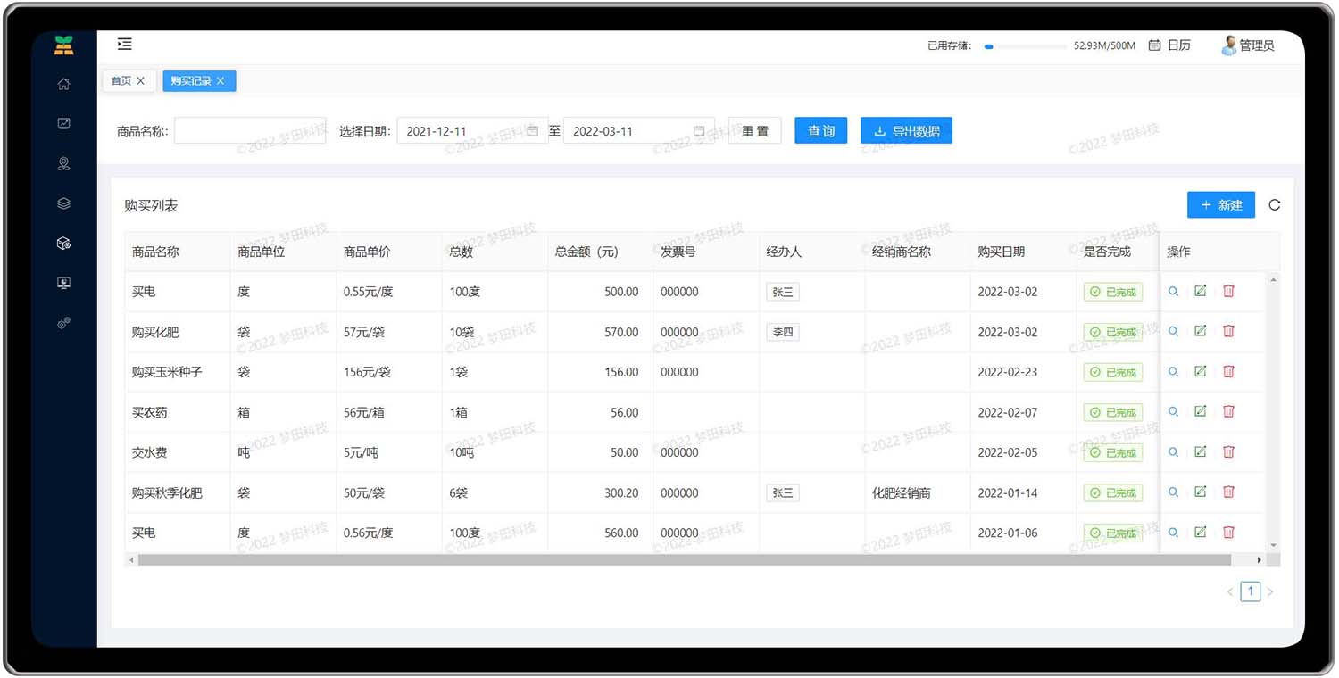The width and height of the screenshot is (1339, 678).
Task: Edit the 购买秋季化肥 row
Action: (x=1201, y=492)
